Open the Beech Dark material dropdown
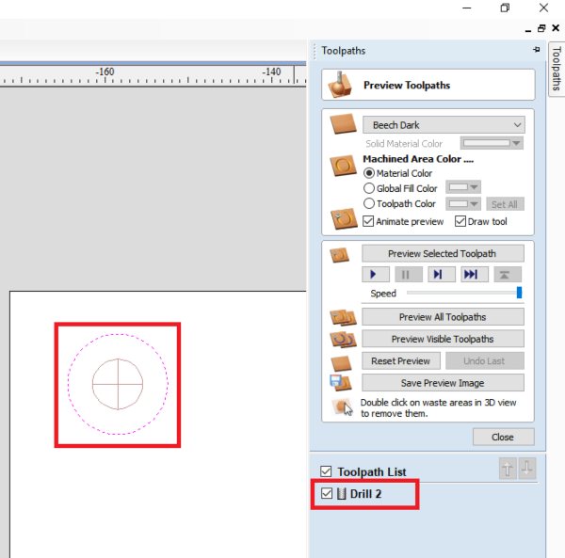This screenshot has width=565, height=558. click(x=444, y=125)
